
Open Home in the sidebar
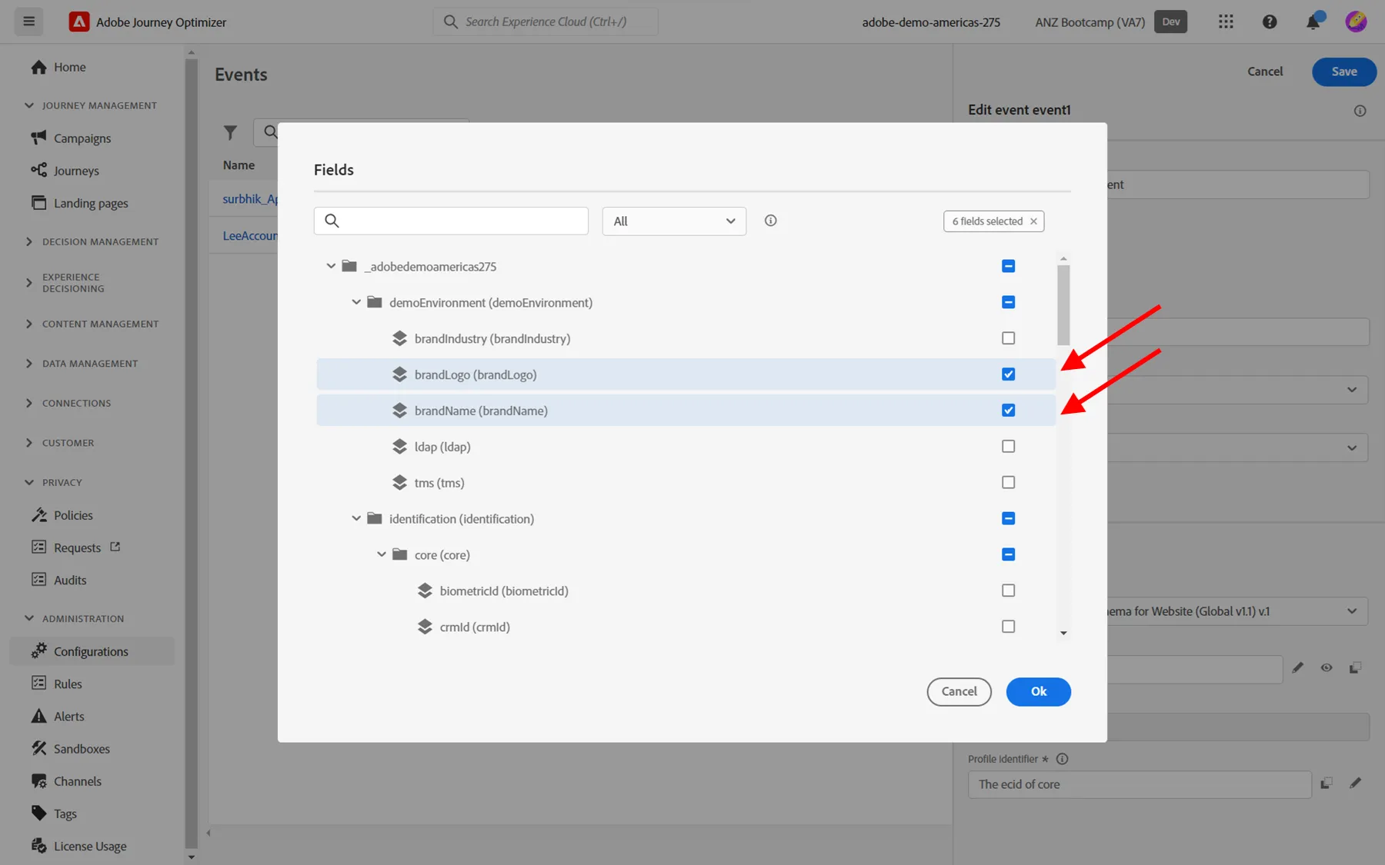(x=69, y=67)
